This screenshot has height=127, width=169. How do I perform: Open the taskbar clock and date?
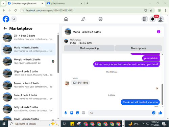155,124
